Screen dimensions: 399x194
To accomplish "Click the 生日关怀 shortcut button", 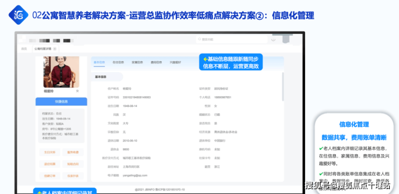I will coord(50,153).
